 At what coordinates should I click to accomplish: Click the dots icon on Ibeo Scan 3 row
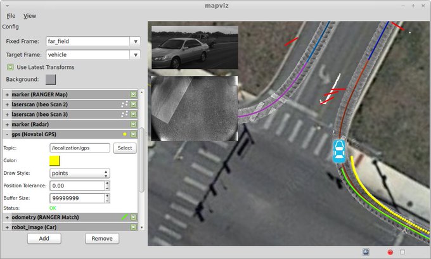(x=124, y=114)
